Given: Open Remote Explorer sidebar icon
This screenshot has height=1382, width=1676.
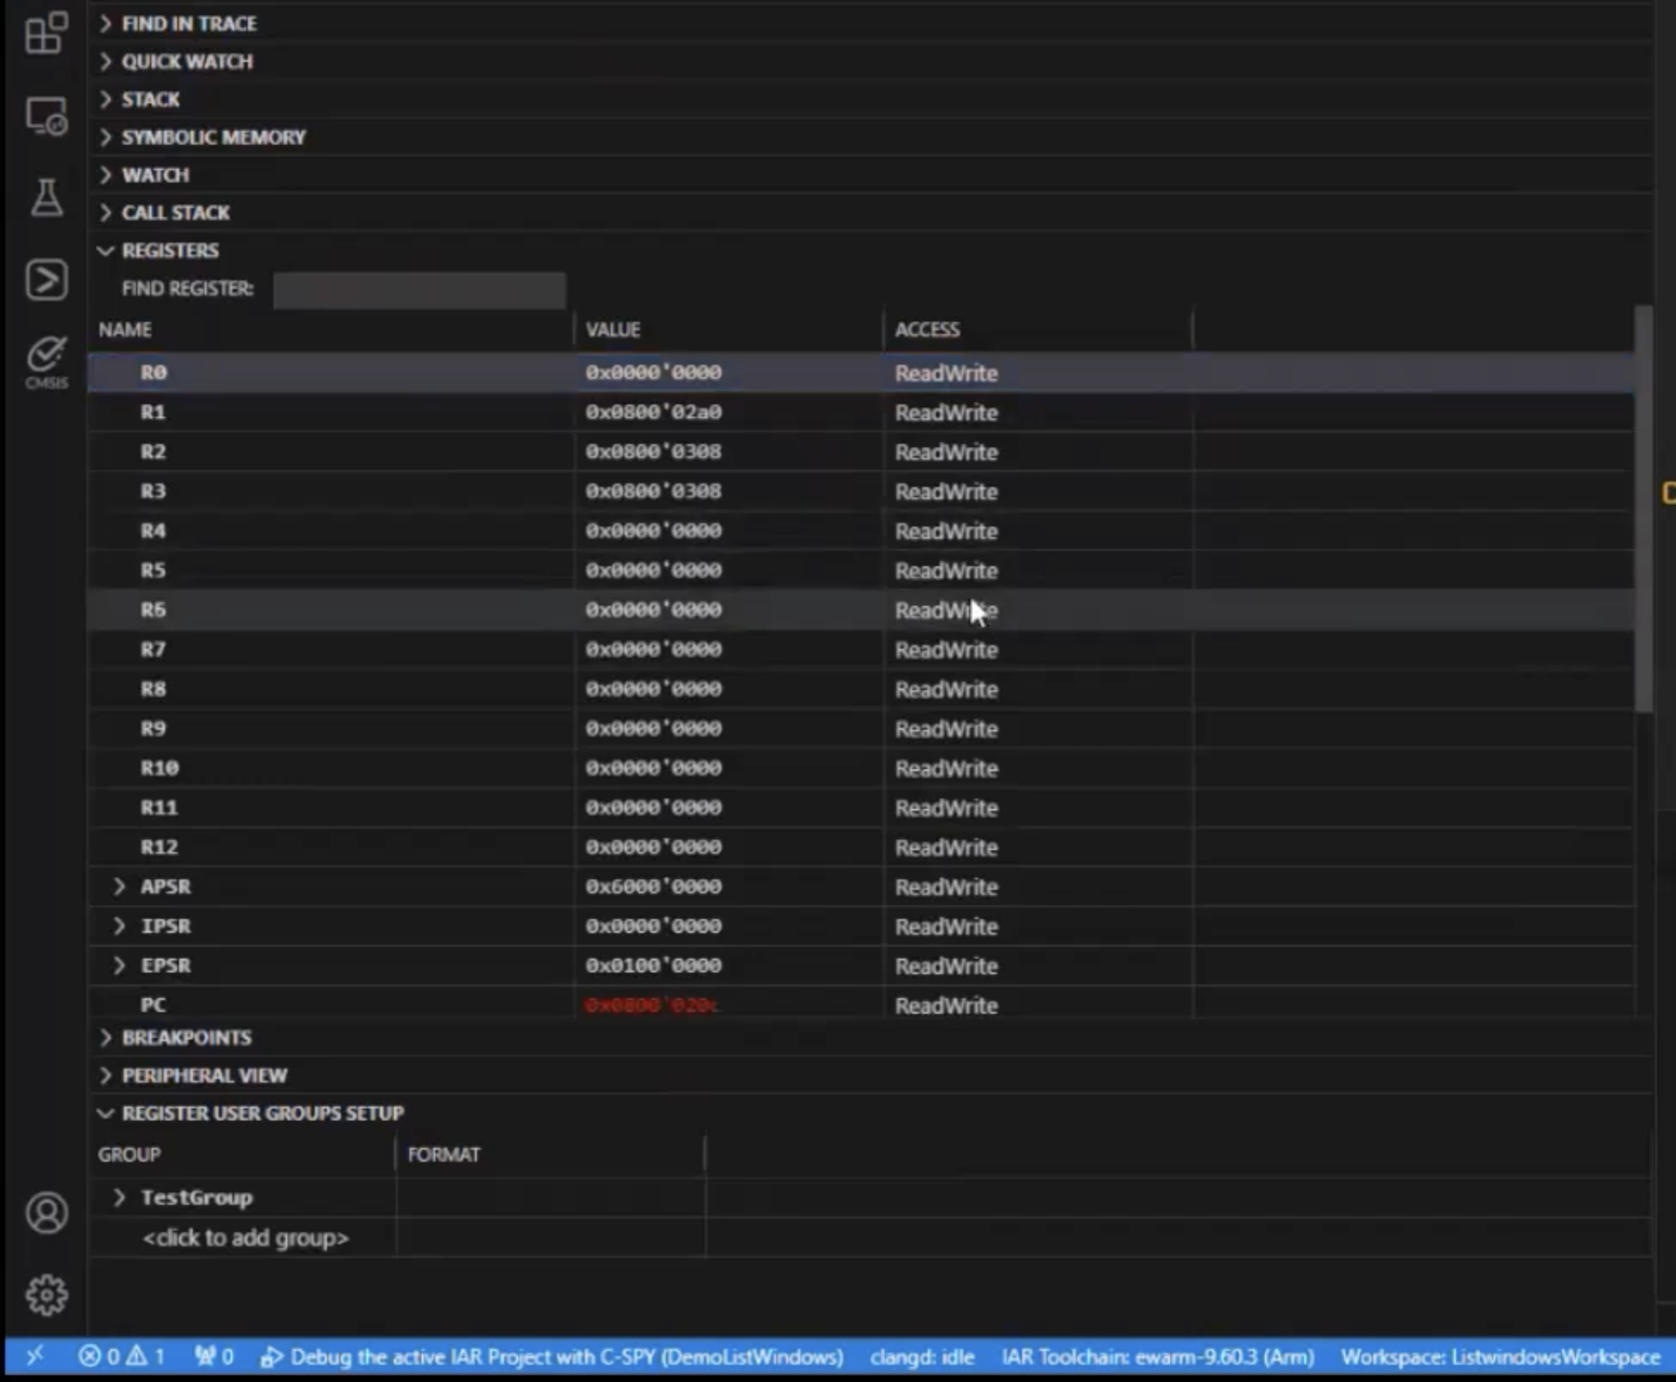Looking at the screenshot, I should [x=46, y=115].
